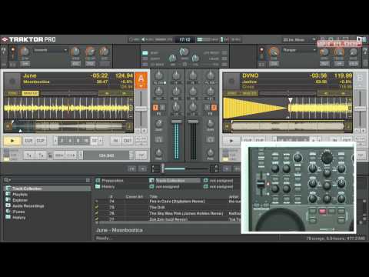Viewport: 369px width, 277px height.
Task: Open History favorite folder
Action: point(105,187)
